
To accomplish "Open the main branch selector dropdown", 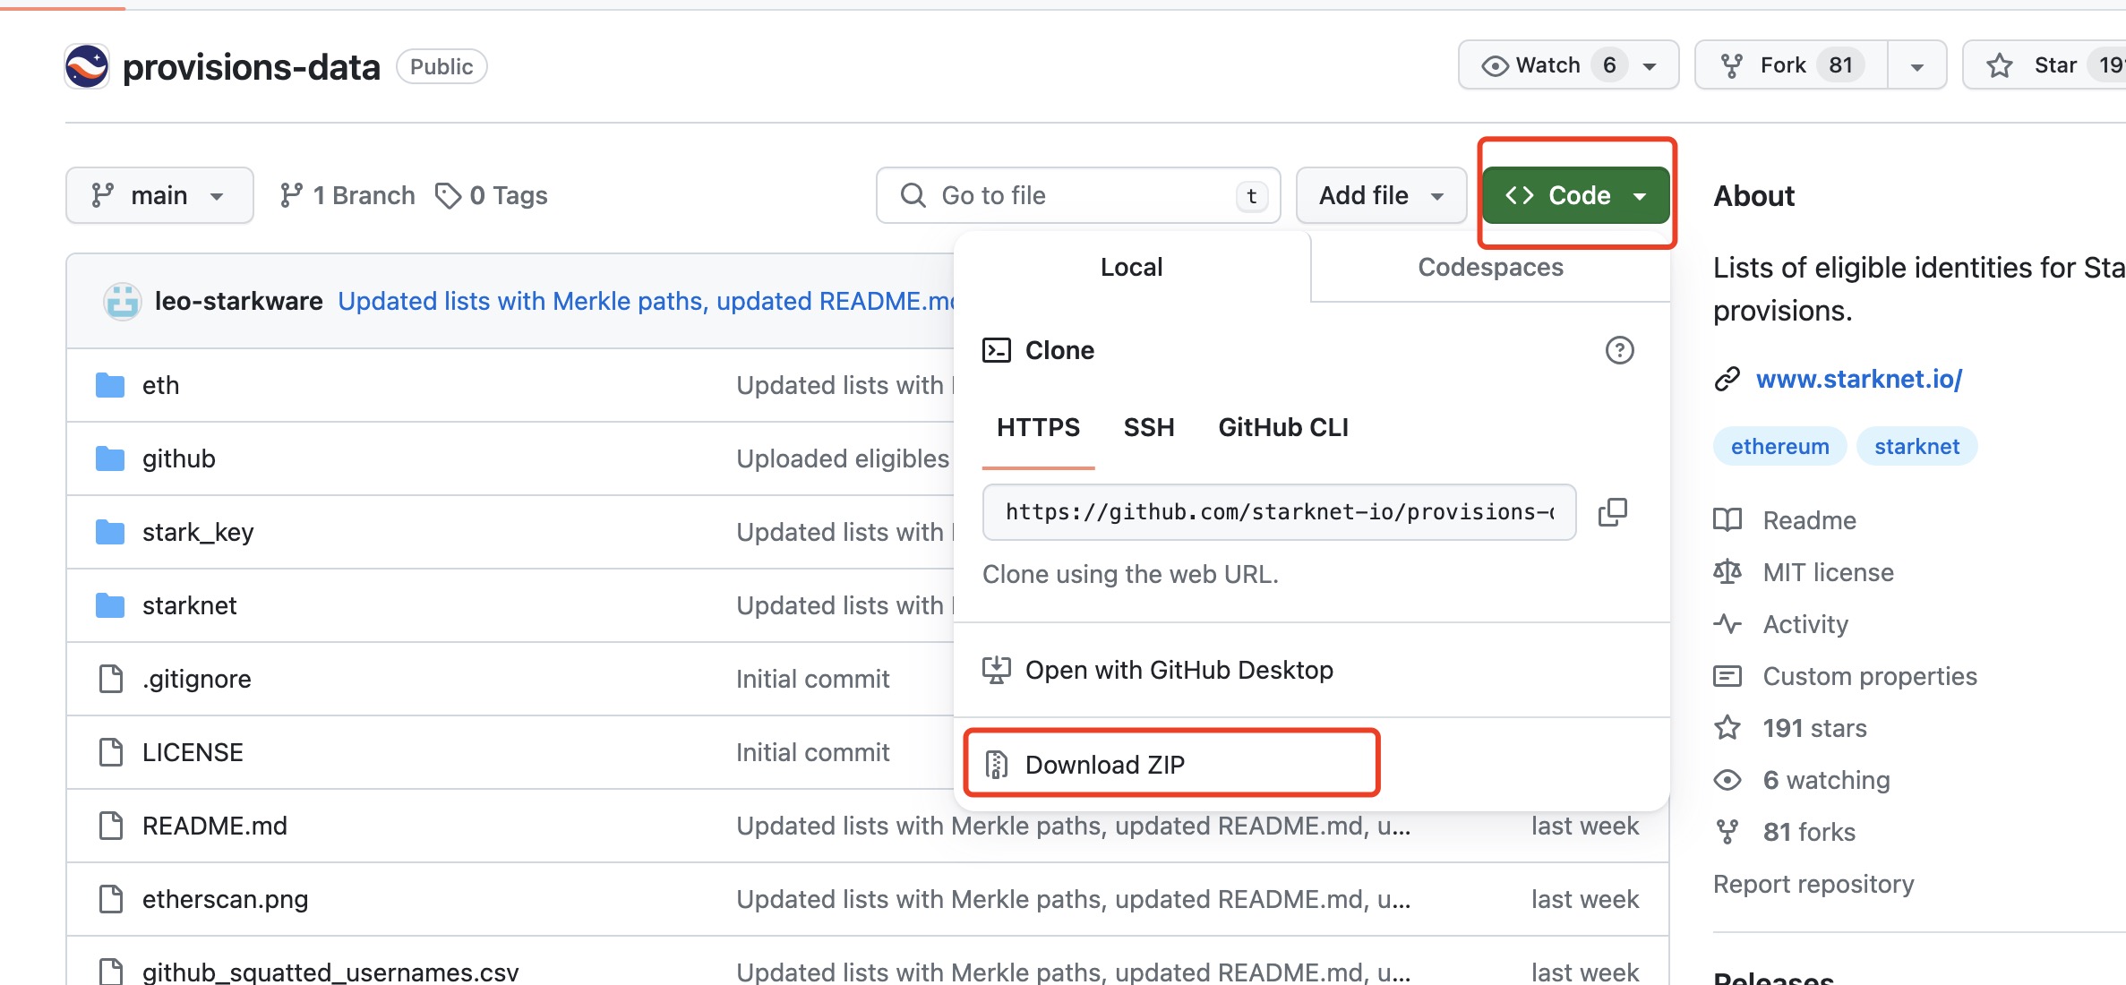I will pyautogui.click(x=159, y=195).
